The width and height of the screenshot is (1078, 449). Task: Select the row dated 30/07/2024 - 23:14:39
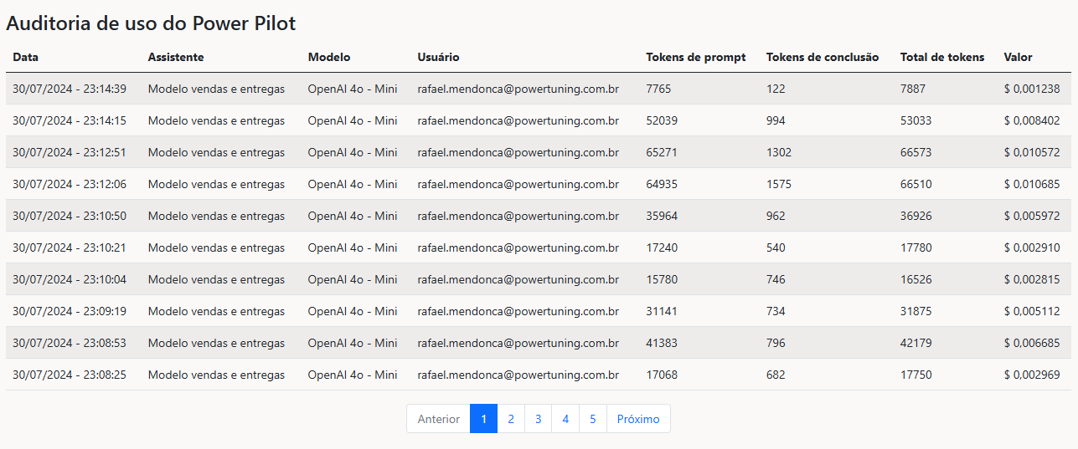[70, 89]
